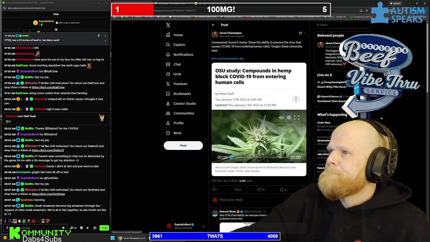Open Order Now promoted trend
This screenshot has width=430, height=242.
(x=324, y=123)
